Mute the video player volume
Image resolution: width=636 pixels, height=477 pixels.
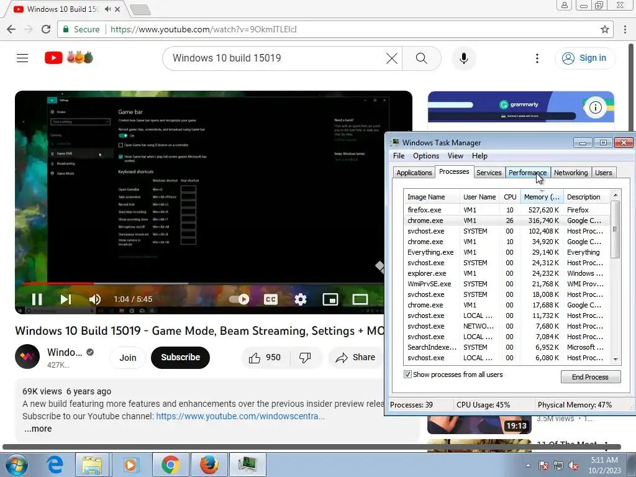pyautogui.click(x=94, y=299)
